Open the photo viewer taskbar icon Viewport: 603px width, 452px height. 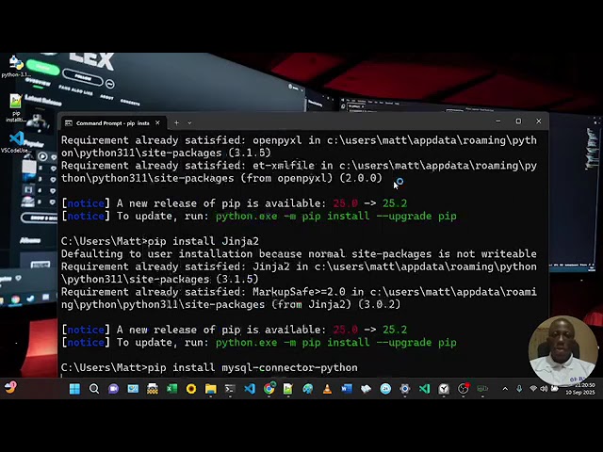pyautogui.click(x=133, y=389)
